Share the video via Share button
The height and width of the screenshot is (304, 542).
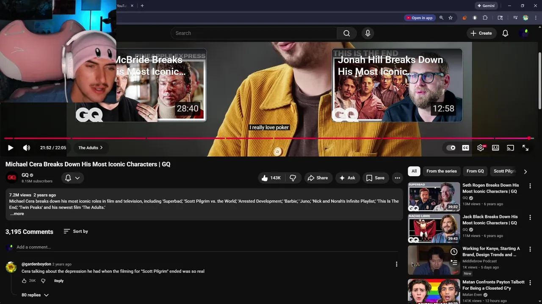318,178
